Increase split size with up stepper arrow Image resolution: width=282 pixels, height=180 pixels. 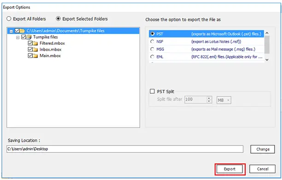[209, 98]
